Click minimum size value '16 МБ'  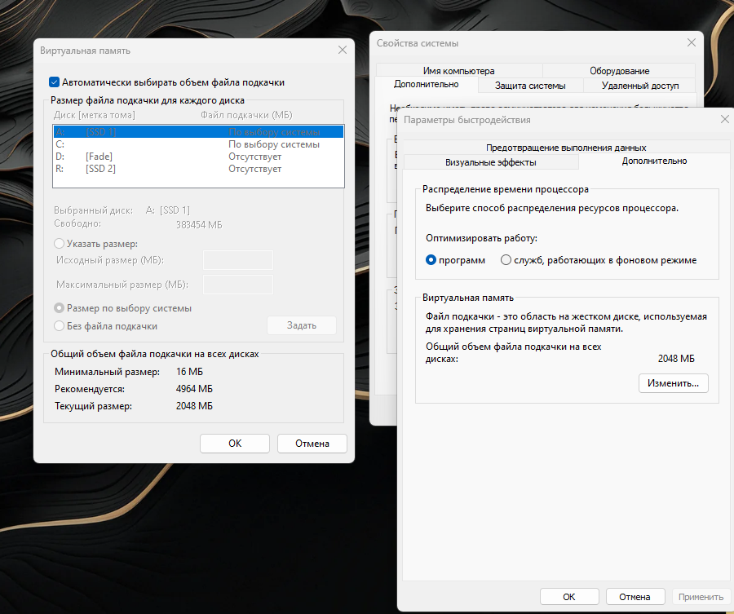189,372
